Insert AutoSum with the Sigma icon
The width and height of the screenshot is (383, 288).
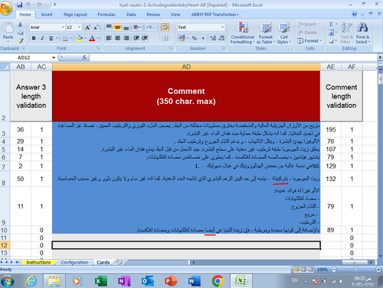pos(331,24)
